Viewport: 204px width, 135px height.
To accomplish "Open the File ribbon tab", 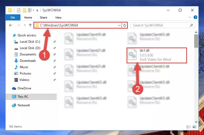I will (x=13, y=18).
